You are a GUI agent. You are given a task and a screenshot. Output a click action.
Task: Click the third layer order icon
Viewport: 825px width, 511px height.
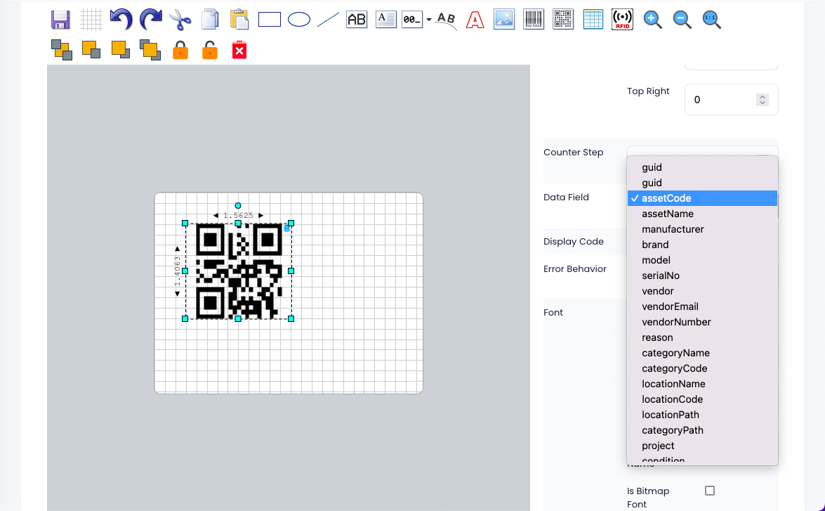tap(121, 50)
